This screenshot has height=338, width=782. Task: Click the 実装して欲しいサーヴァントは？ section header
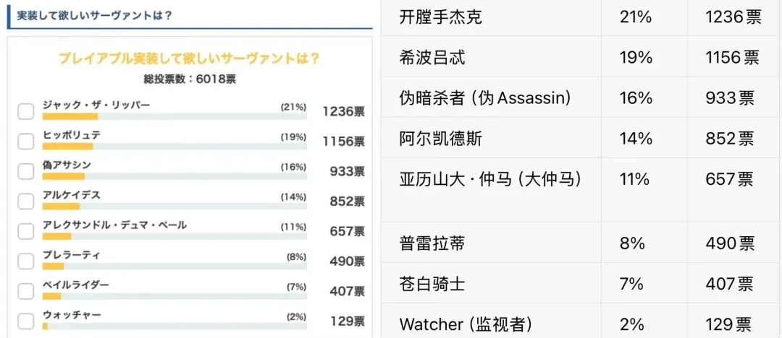click(94, 14)
